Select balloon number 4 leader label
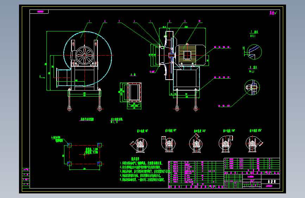 (x=134, y=21)
